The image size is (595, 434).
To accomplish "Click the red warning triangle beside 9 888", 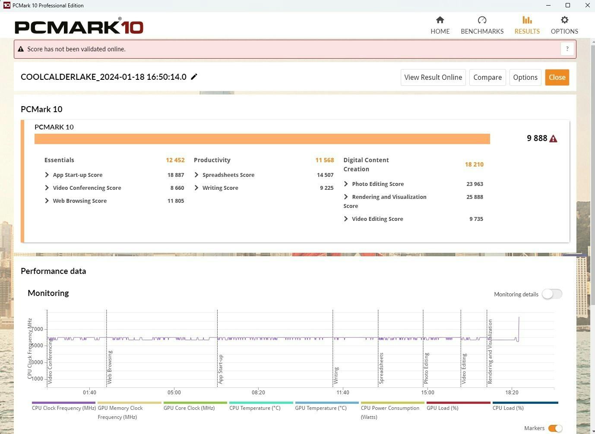I will point(554,138).
